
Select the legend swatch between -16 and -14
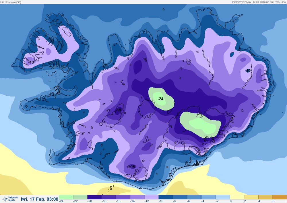pyautogui.click(x=123, y=197)
